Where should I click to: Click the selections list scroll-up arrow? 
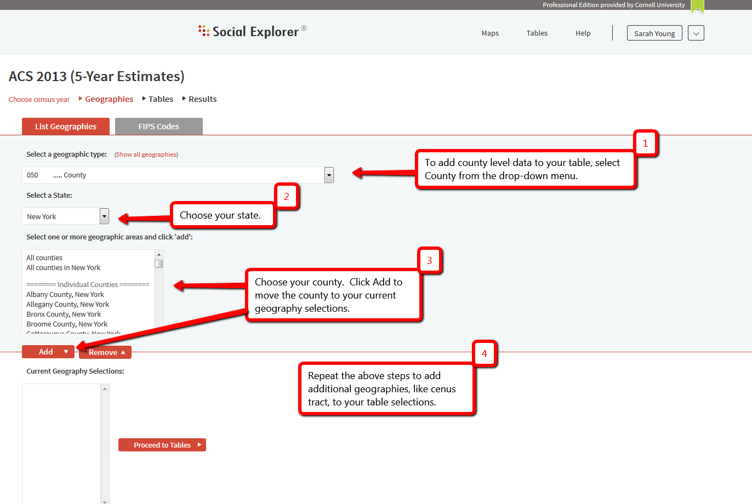pyautogui.click(x=105, y=388)
